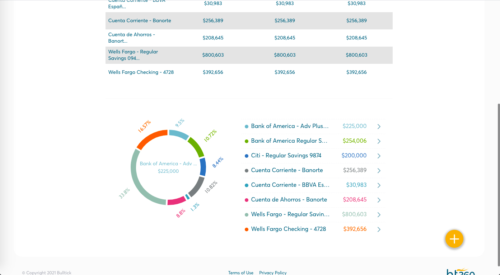
Task: Click Wells Fargo - Regular Savin… legend label
Action: [290, 214]
